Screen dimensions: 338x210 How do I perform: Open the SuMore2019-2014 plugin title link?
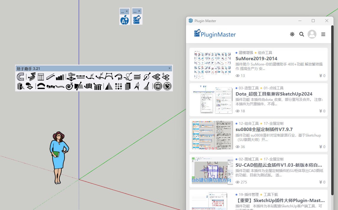tap(256, 58)
